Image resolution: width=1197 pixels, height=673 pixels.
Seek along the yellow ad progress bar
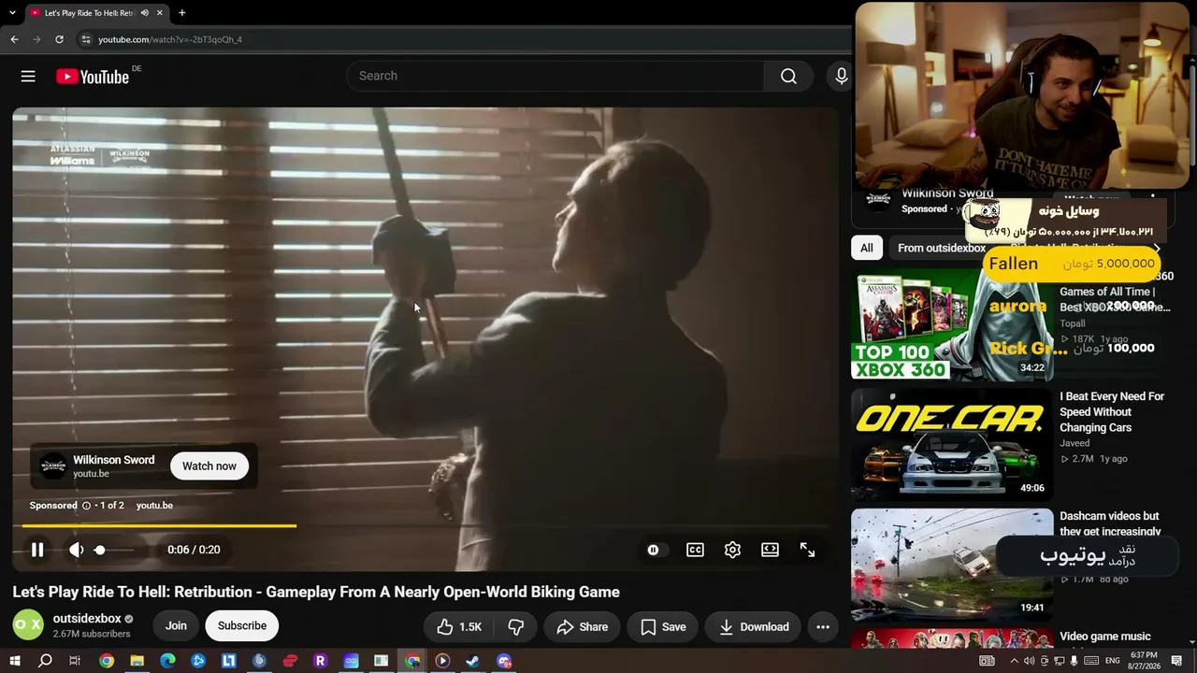pos(425,526)
